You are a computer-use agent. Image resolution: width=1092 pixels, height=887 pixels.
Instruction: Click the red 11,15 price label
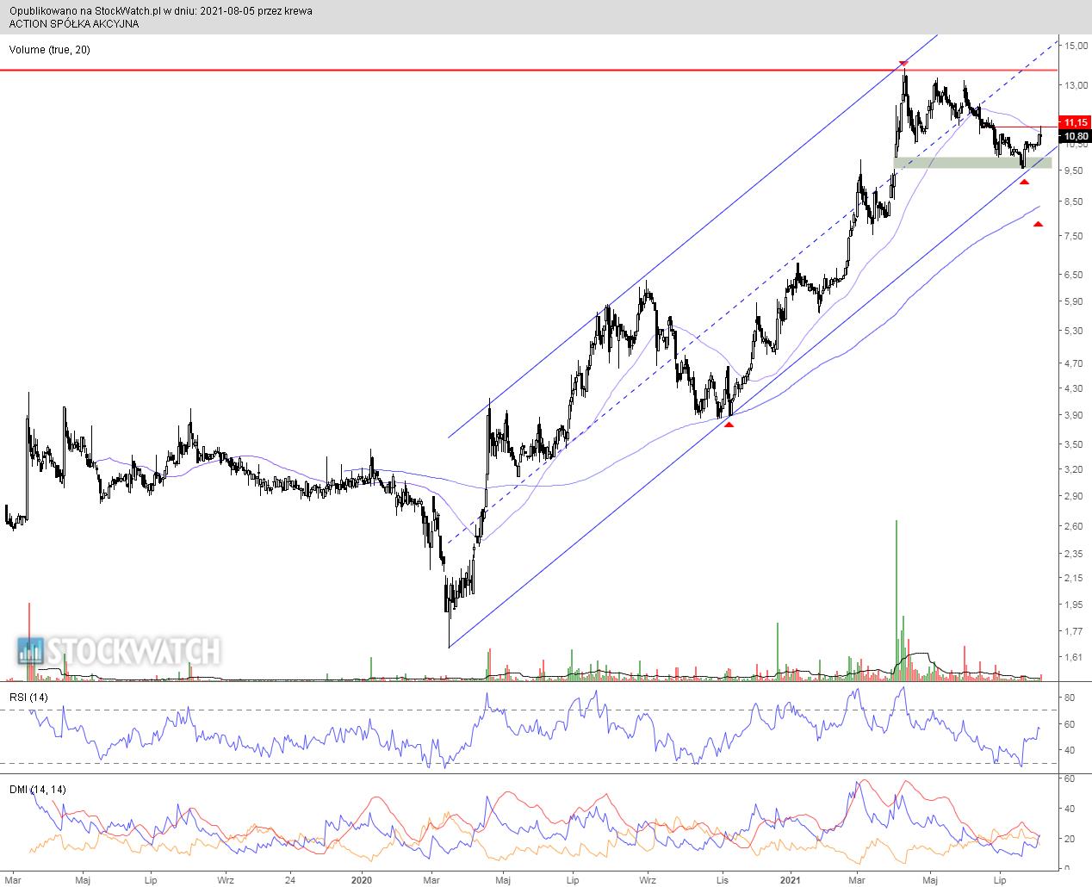pos(1075,122)
